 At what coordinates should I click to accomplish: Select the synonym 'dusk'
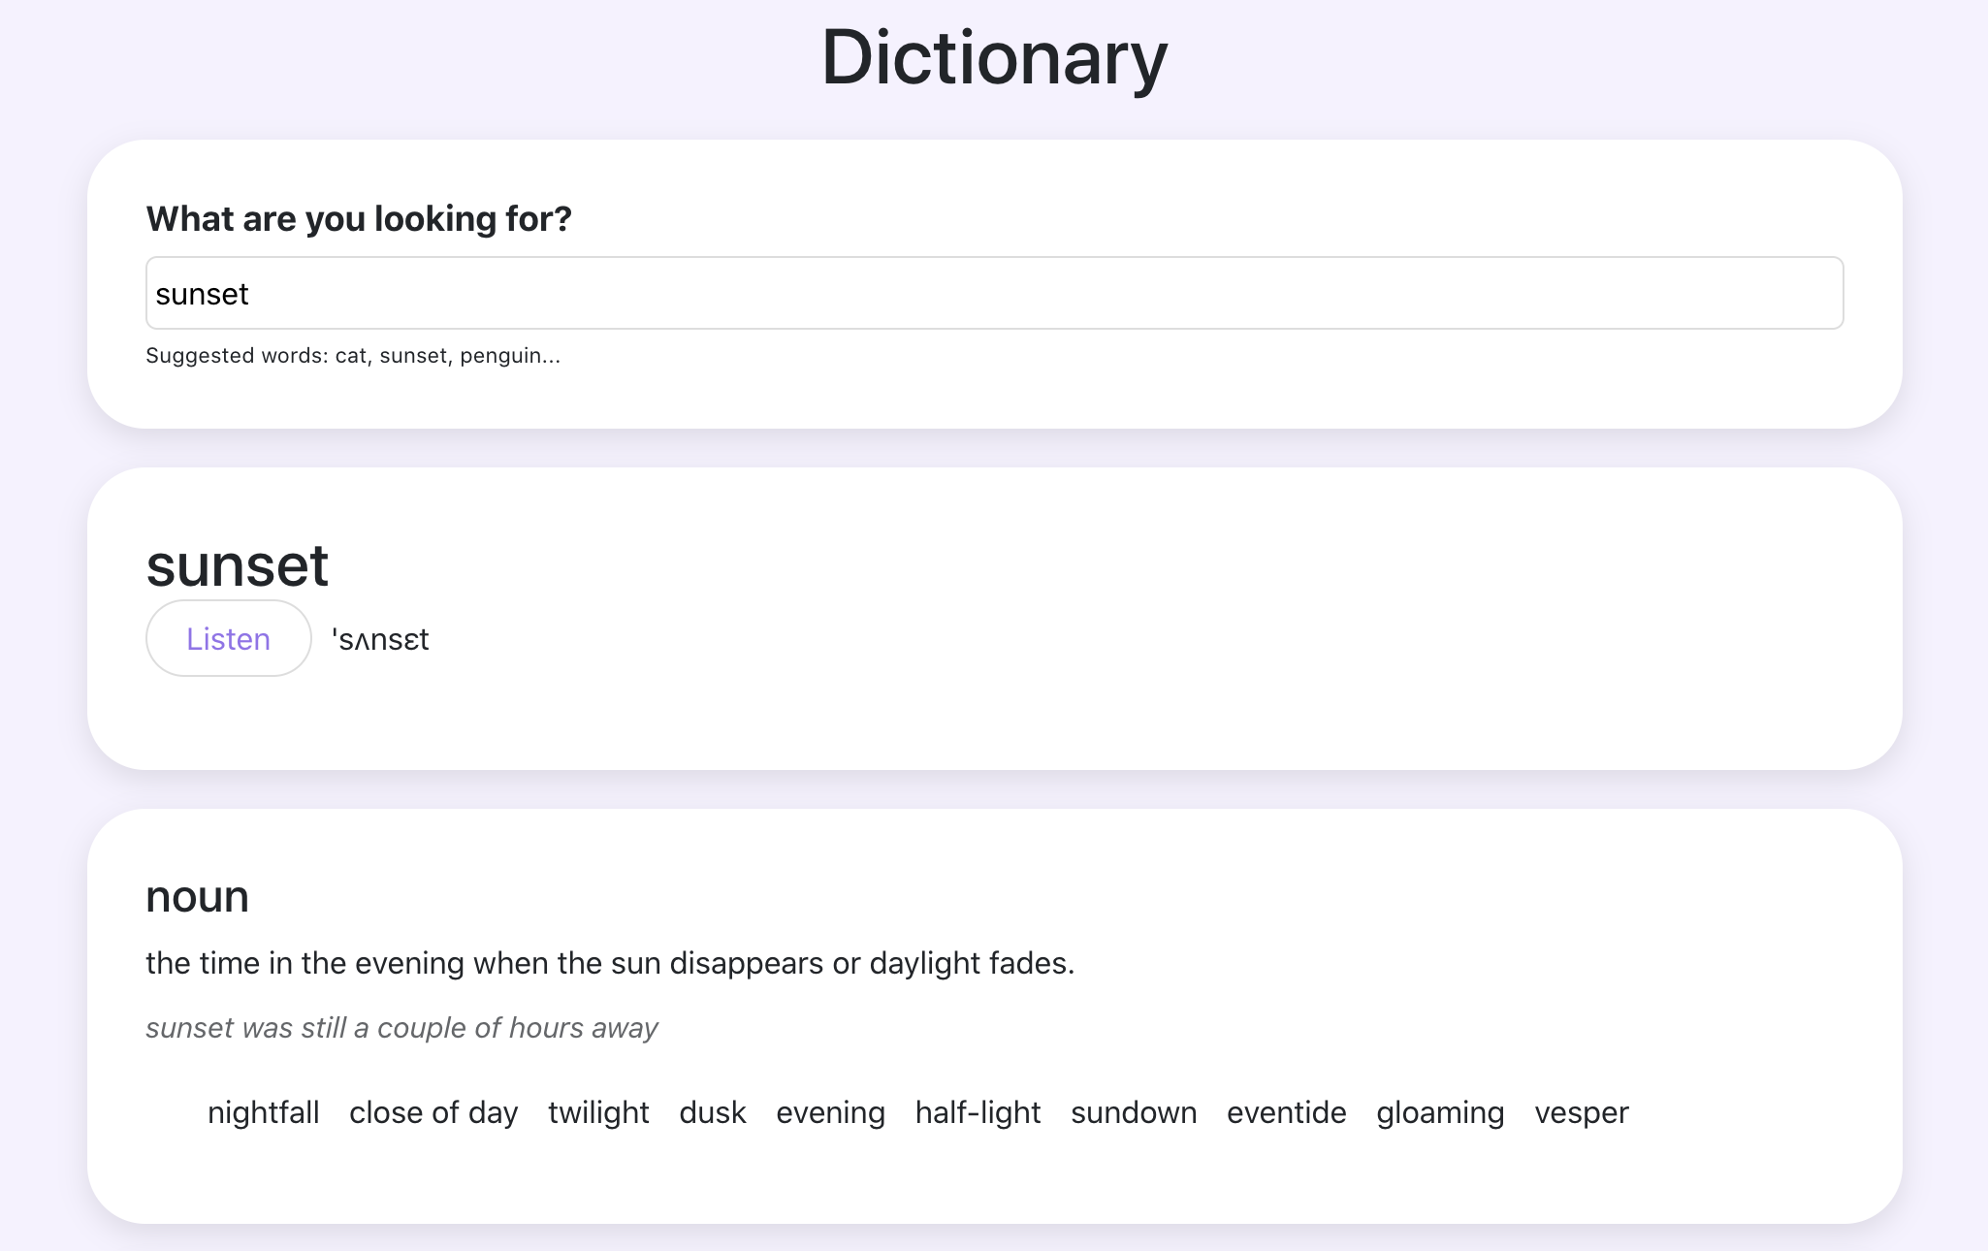pos(713,1112)
